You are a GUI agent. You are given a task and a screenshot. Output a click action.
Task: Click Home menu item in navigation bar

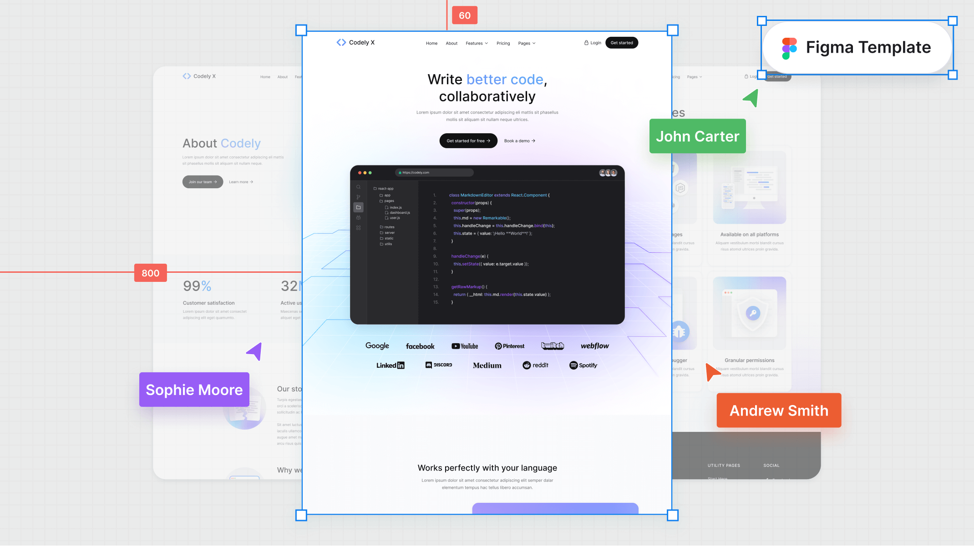[x=431, y=42]
